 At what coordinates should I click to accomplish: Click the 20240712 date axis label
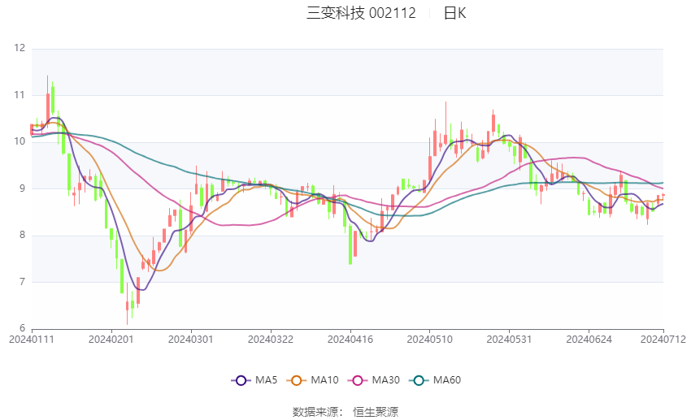663,338
